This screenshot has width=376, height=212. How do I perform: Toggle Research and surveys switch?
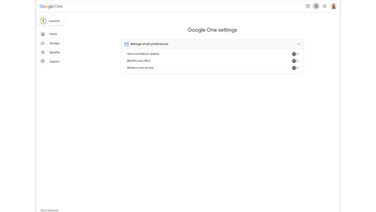coord(295,68)
